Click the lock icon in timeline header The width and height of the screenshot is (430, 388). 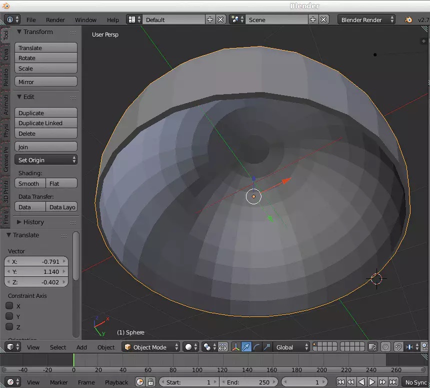coord(150,382)
